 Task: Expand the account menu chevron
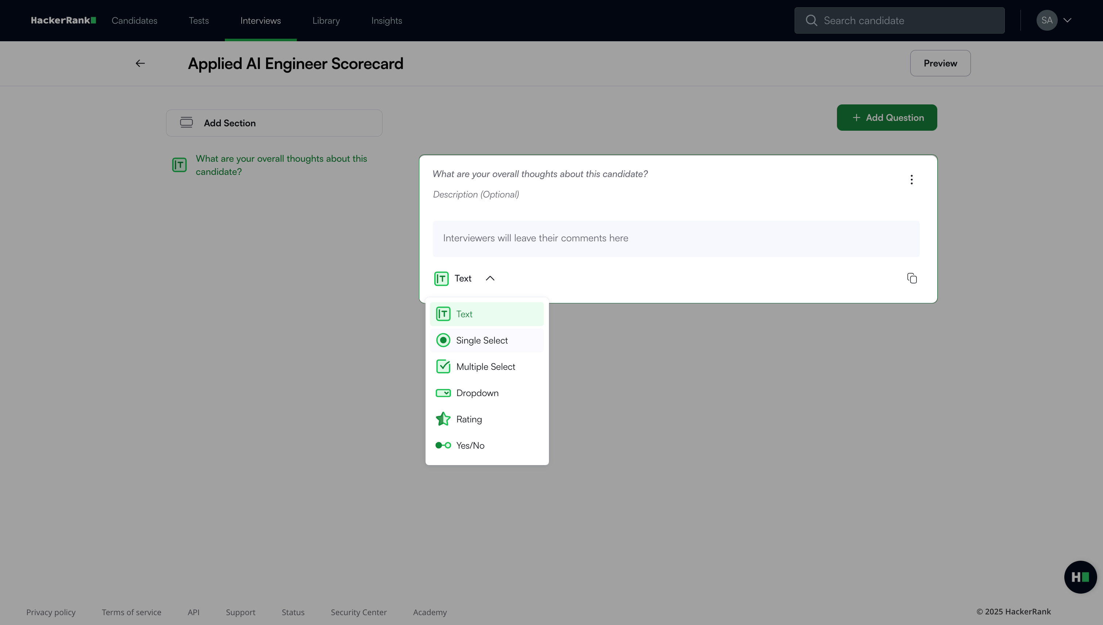pyautogui.click(x=1067, y=20)
